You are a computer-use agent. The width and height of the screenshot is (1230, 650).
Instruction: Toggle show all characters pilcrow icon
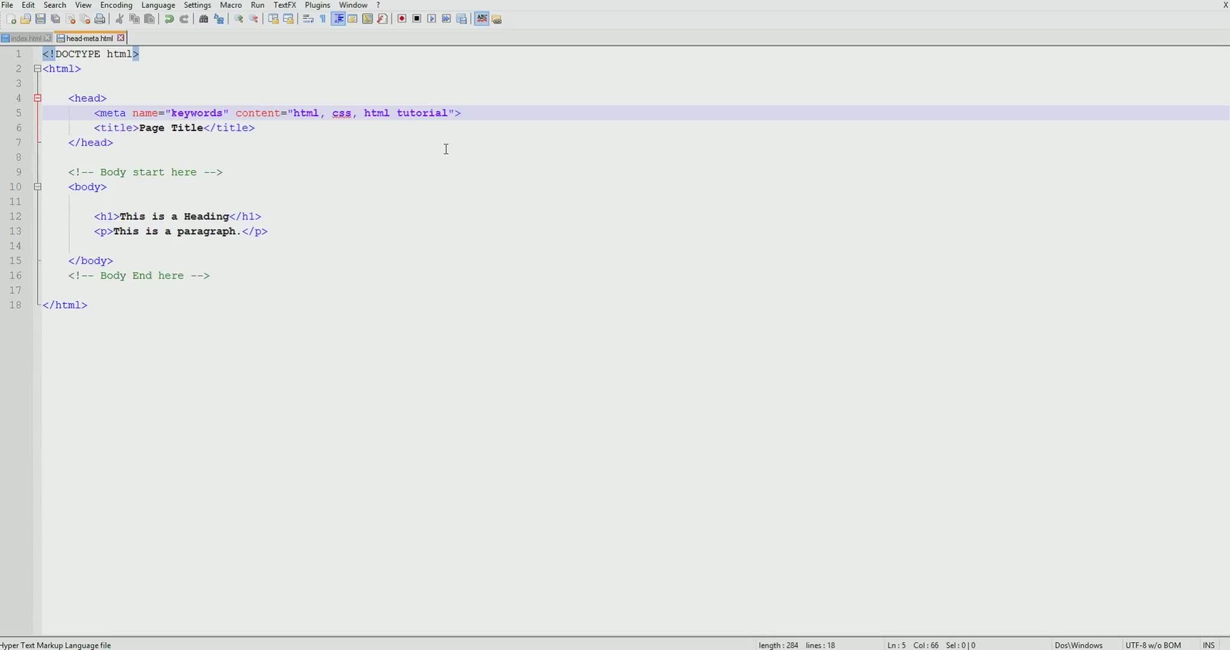[x=323, y=19]
